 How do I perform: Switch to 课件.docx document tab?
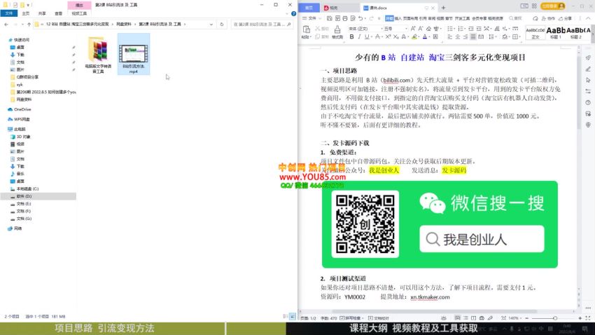[x=398, y=8]
